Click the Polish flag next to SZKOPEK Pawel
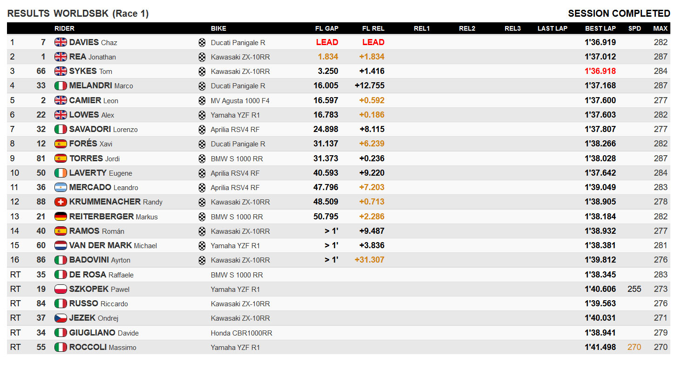The width and height of the screenshot is (675, 369). (61, 289)
